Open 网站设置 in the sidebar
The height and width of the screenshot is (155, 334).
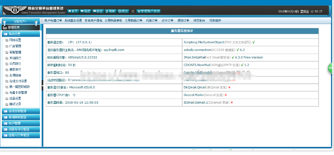pyautogui.click(x=15, y=40)
